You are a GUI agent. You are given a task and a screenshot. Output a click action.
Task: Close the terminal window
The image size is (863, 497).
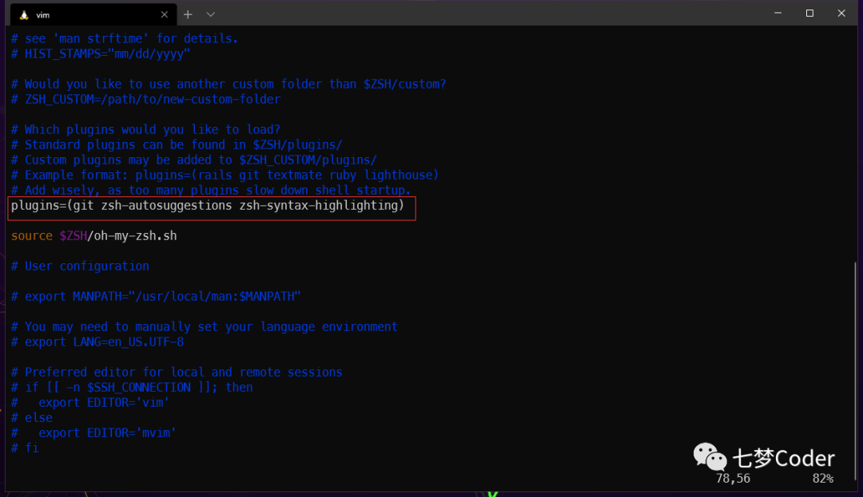pyautogui.click(x=841, y=14)
